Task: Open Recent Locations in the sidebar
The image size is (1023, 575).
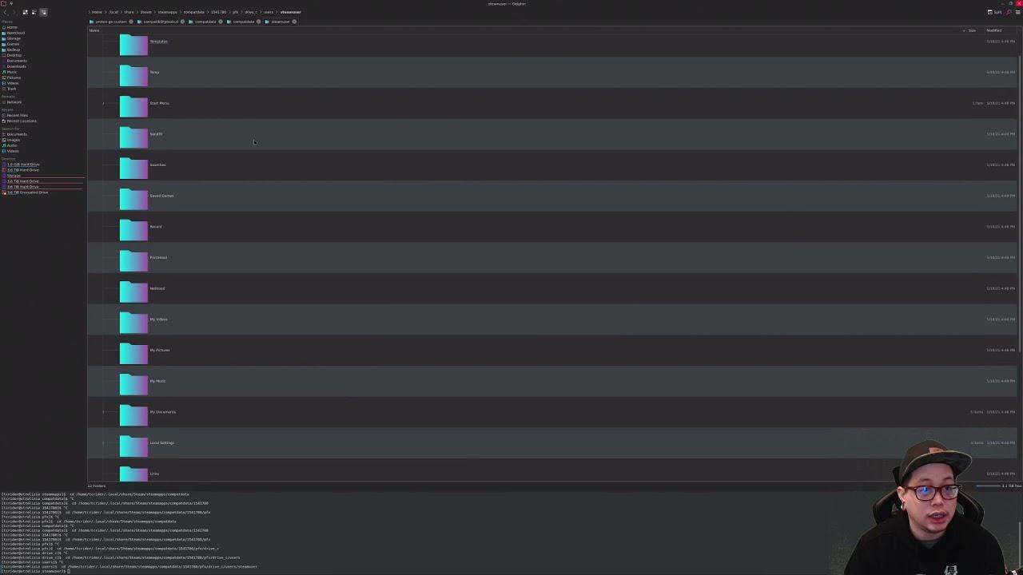Action: (20, 121)
